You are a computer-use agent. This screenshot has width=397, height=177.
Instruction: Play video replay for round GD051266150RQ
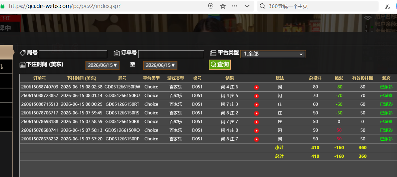(x=257, y=131)
